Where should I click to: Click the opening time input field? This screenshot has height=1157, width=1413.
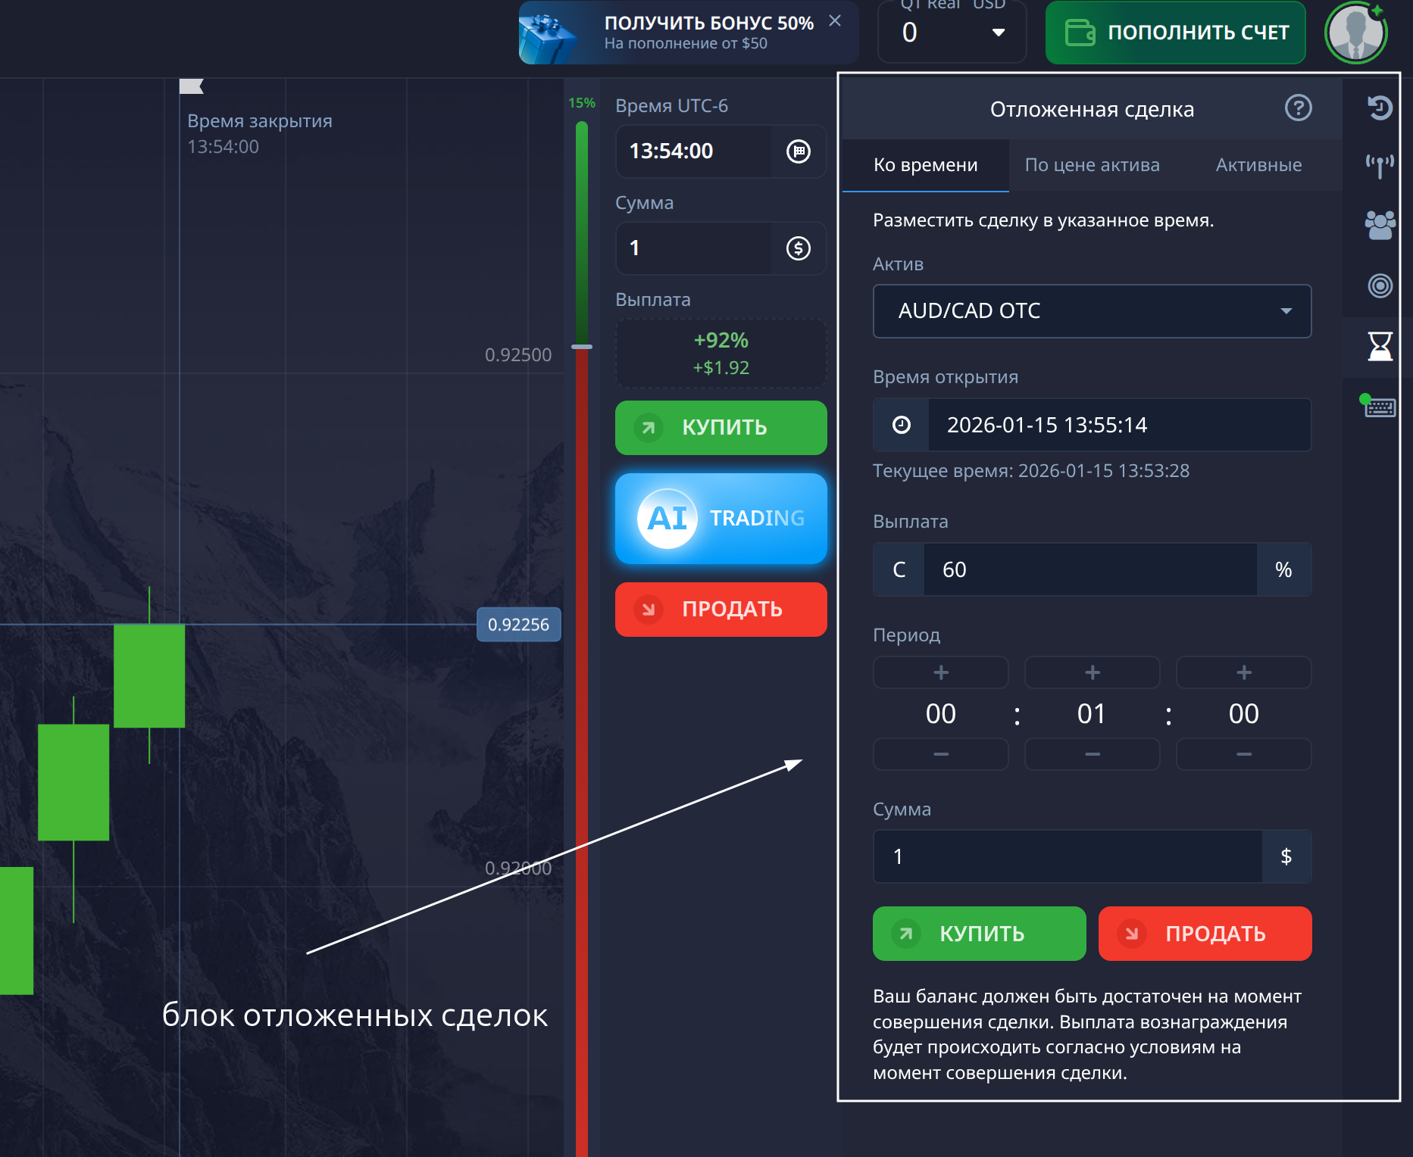1118,425
